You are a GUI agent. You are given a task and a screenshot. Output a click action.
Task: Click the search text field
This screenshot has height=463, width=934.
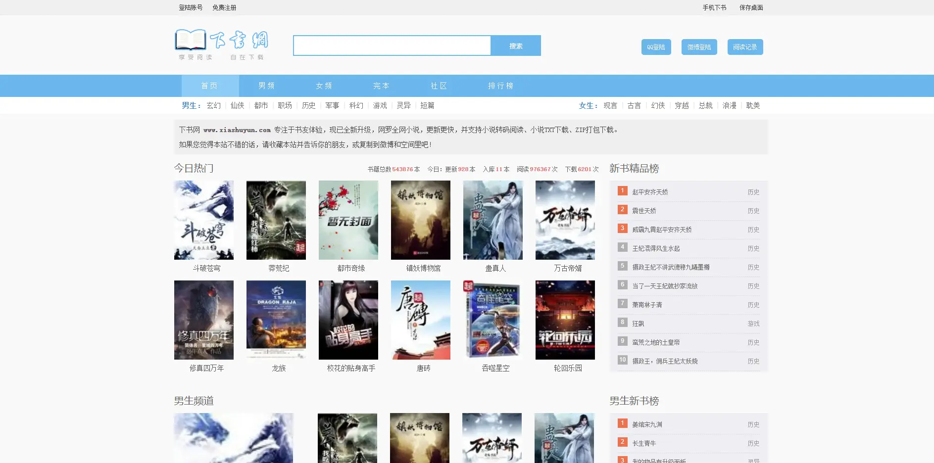[x=392, y=46]
